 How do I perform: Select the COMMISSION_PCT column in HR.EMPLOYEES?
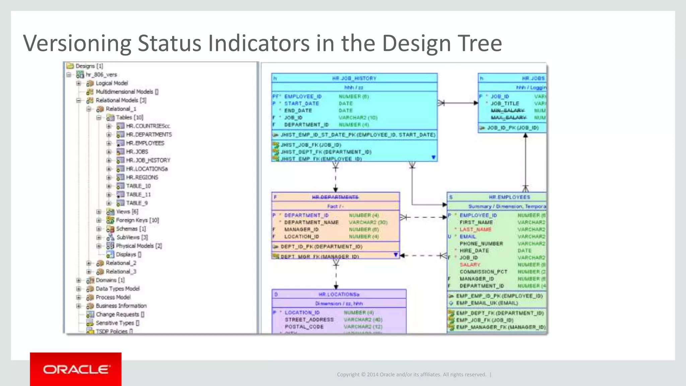click(x=483, y=272)
